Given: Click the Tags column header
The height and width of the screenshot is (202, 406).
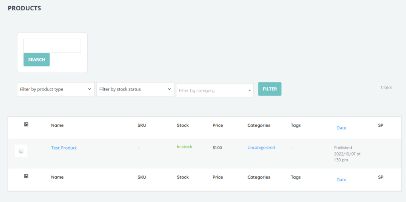Looking at the screenshot, I should coord(295,125).
